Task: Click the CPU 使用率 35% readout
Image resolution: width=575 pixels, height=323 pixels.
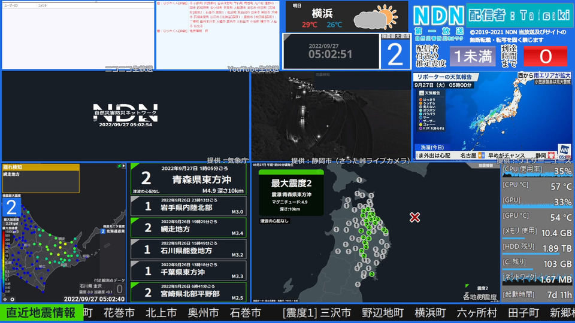Action: [537, 170]
